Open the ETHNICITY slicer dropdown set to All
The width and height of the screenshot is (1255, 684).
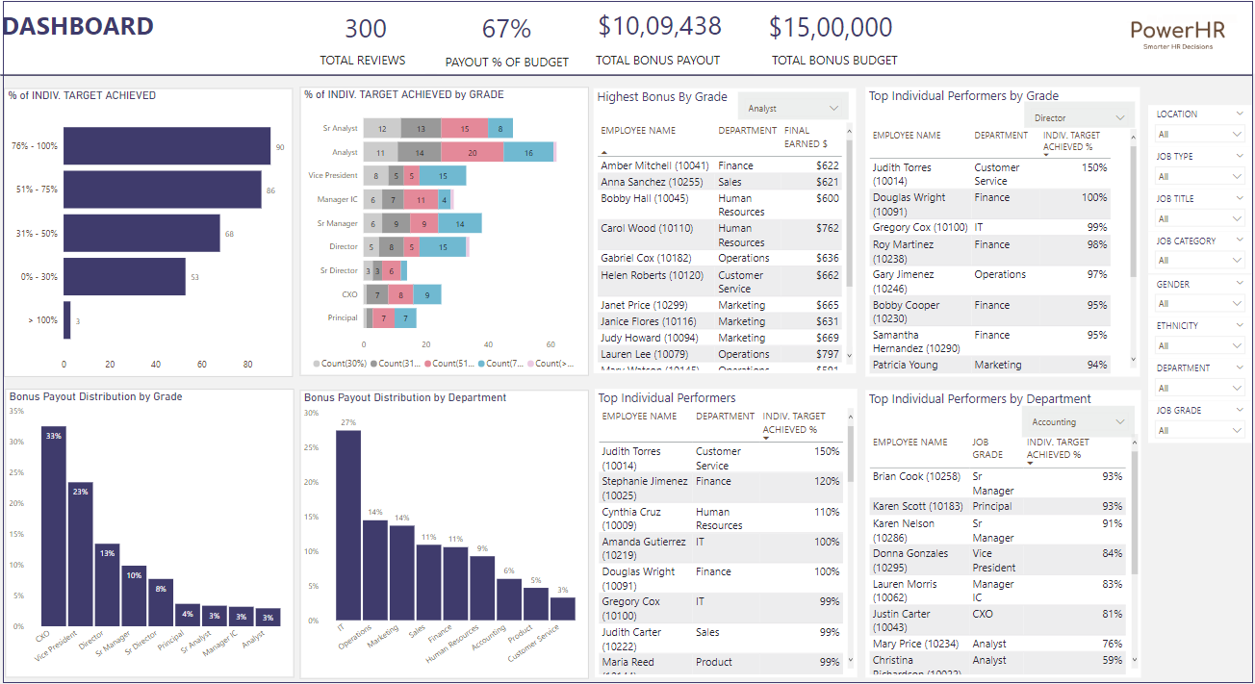(1199, 346)
